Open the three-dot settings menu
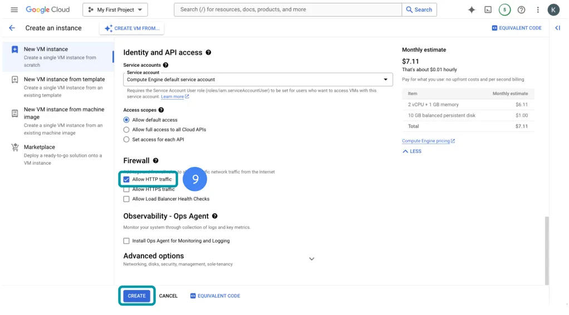The width and height of the screenshot is (569, 315). [x=537, y=9]
